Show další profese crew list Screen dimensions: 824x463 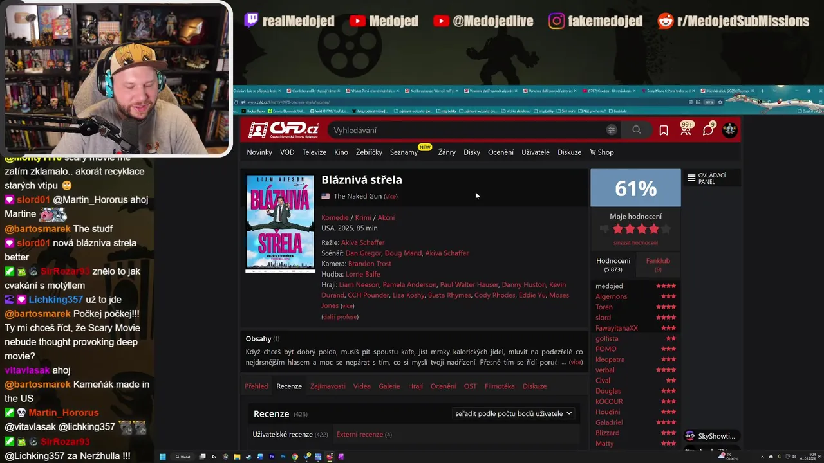pyautogui.click(x=340, y=317)
